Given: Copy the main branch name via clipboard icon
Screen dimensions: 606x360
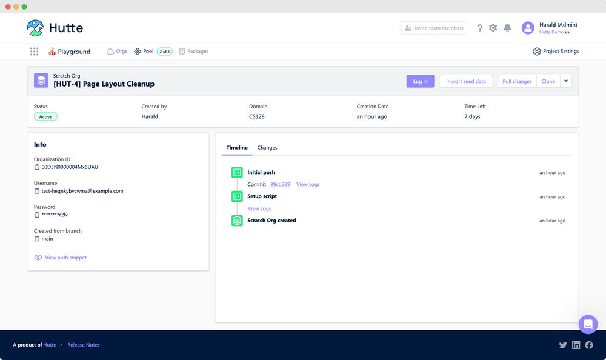Looking at the screenshot, I should coord(36,238).
